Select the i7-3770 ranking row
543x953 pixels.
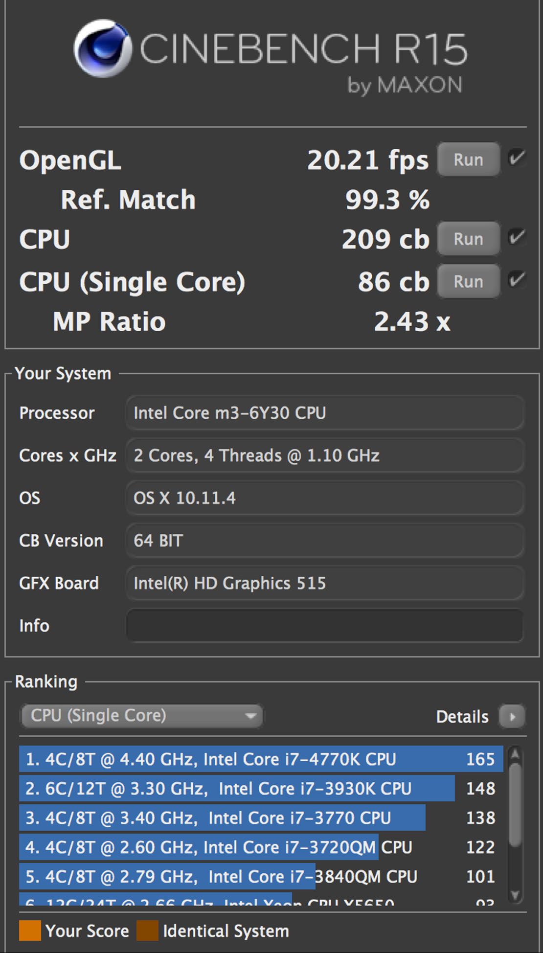(x=261, y=817)
